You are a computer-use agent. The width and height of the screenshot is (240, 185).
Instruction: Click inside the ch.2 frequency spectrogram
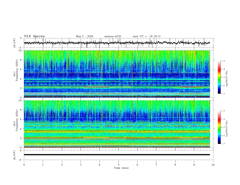[x=117, y=124]
